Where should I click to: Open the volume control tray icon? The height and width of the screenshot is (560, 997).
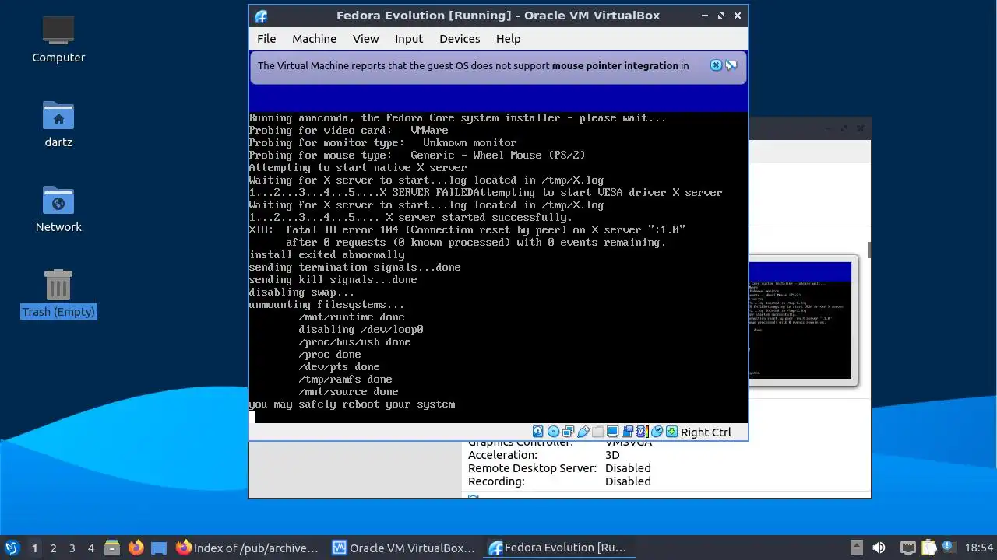pos(879,548)
